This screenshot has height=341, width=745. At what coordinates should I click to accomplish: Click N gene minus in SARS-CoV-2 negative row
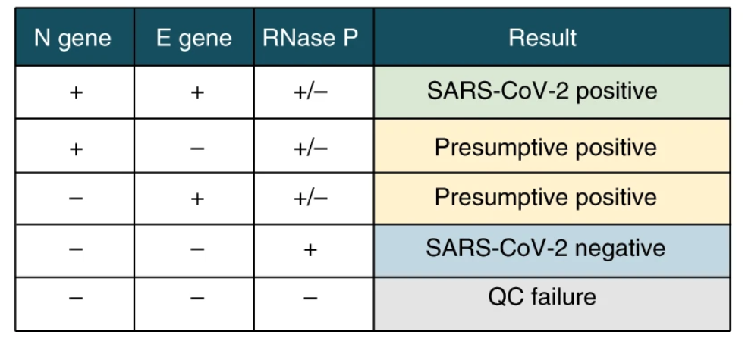(x=76, y=250)
